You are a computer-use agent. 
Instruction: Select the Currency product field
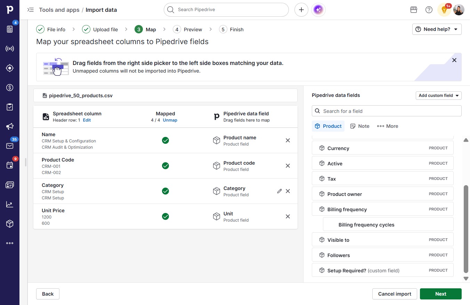pos(383,148)
